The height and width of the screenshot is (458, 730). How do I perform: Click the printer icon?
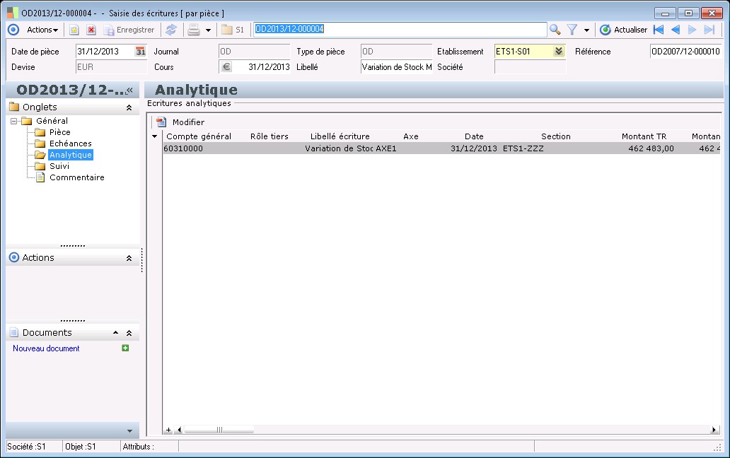click(194, 30)
